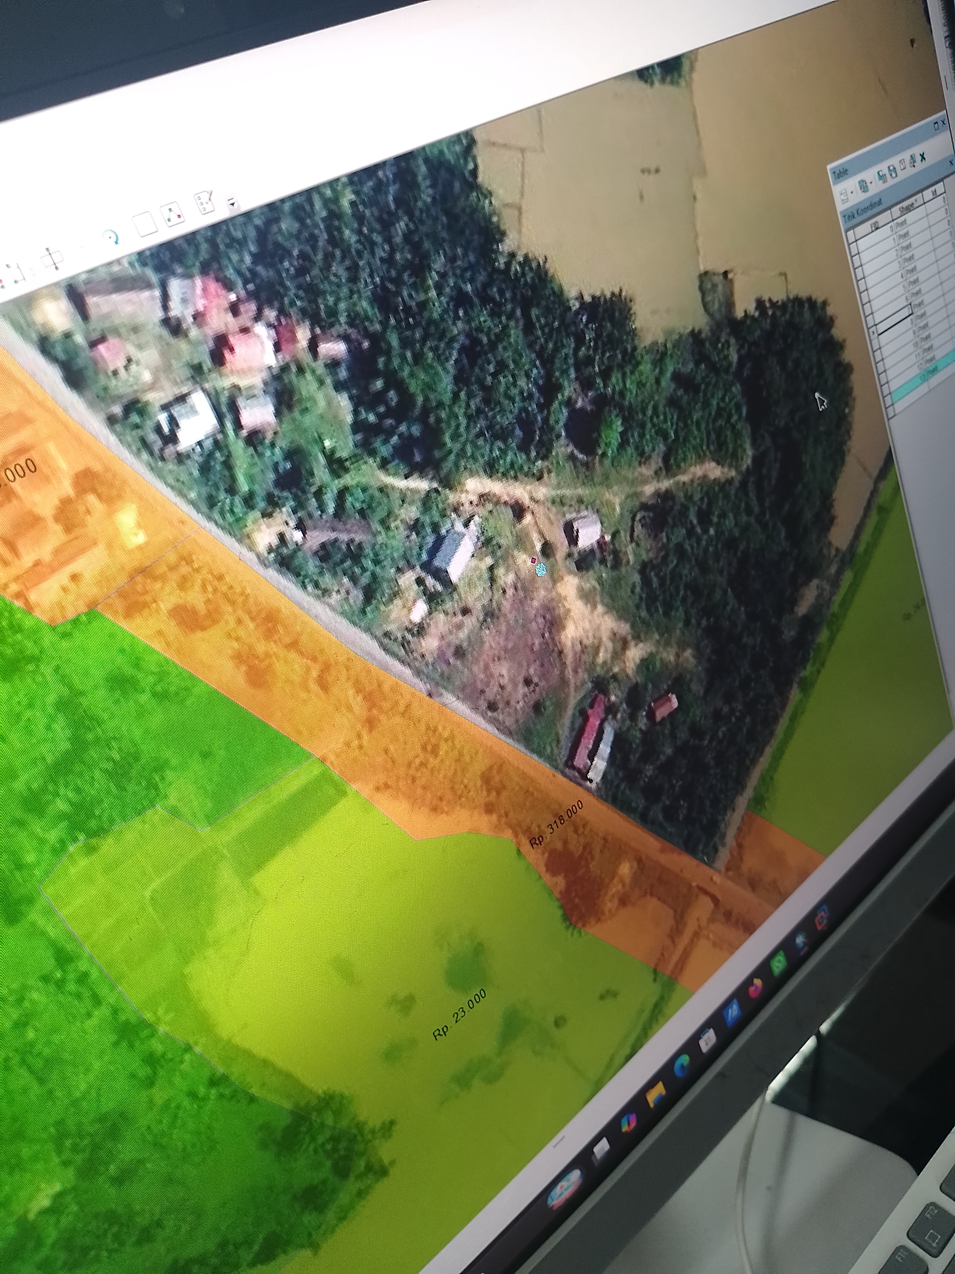Image resolution: width=955 pixels, height=1274 pixels.
Task: Click the Delete Selected table icon
Action: (x=923, y=157)
